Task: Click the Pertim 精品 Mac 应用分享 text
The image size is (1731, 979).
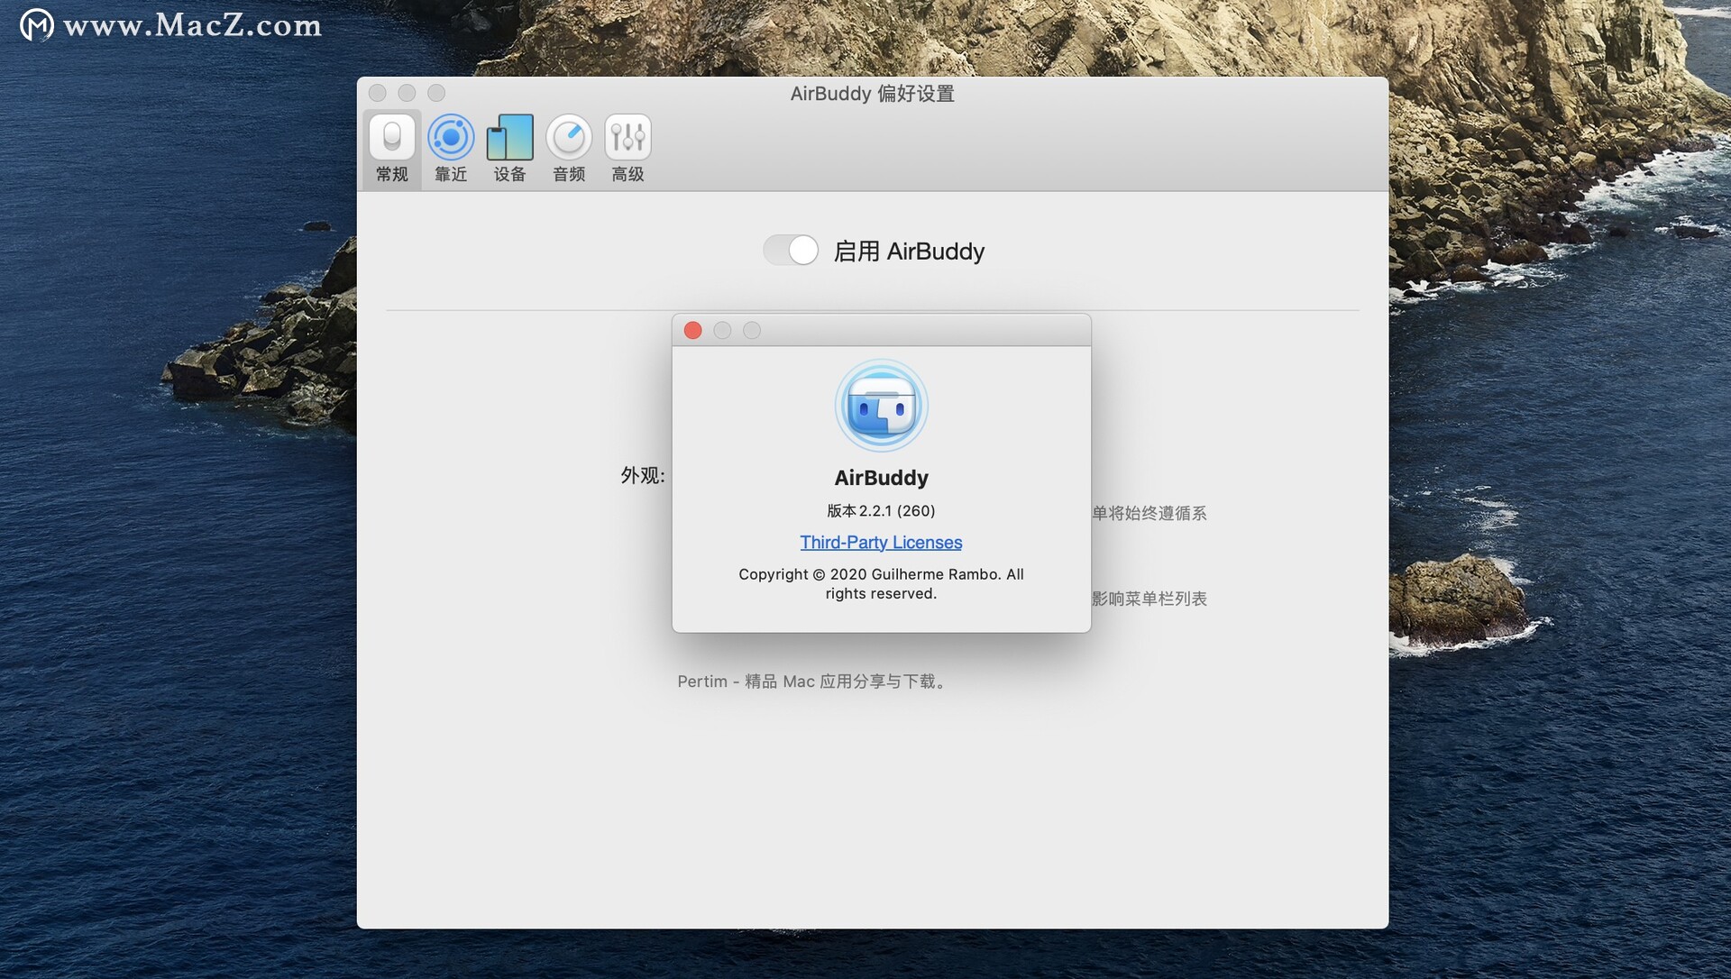Action: (x=811, y=682)
